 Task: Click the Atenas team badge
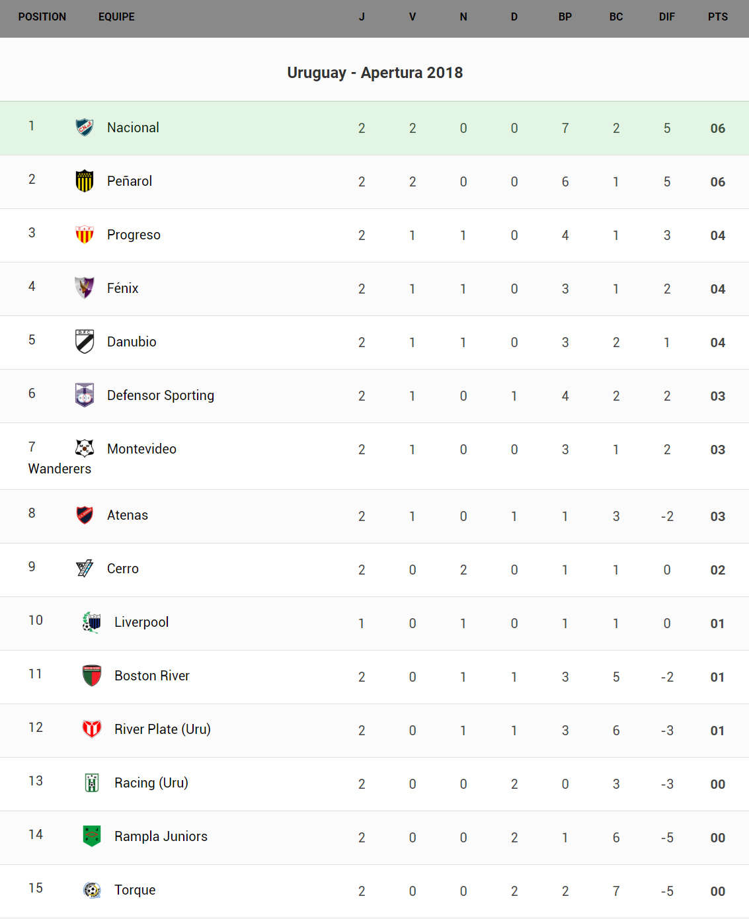(85, 514)
